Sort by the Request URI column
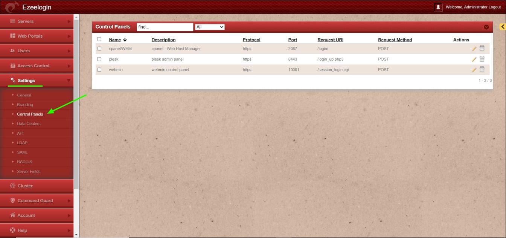The image size is (506, 238). pos(330,40)
